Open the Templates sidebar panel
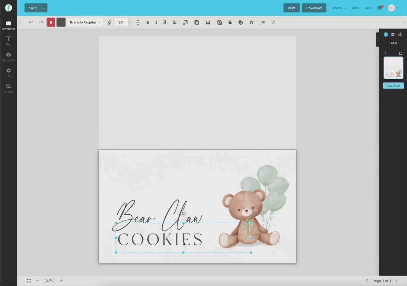Screen dimensions: 407x286 (x=9, y=25)
